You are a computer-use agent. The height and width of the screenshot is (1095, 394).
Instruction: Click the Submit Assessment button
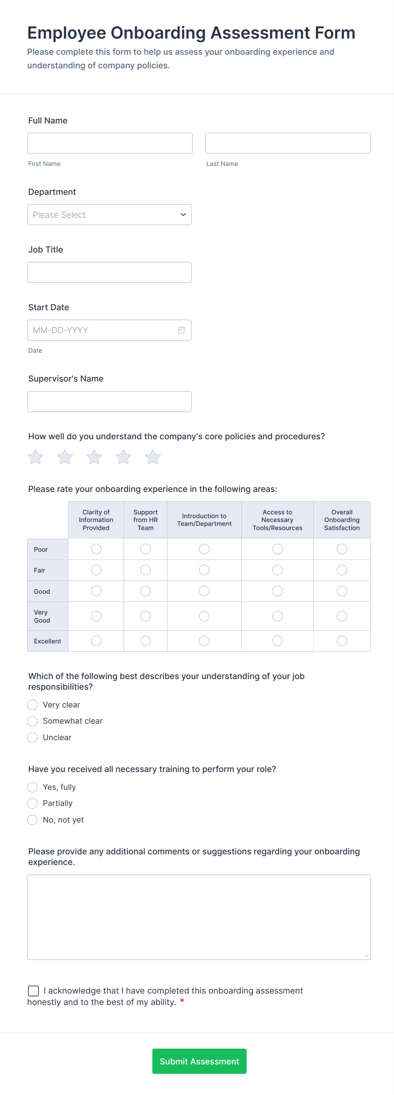[x=199, y=1061]
